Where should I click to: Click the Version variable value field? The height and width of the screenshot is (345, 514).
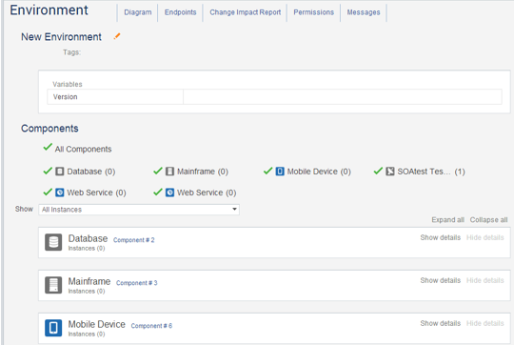tap(343, 97)
